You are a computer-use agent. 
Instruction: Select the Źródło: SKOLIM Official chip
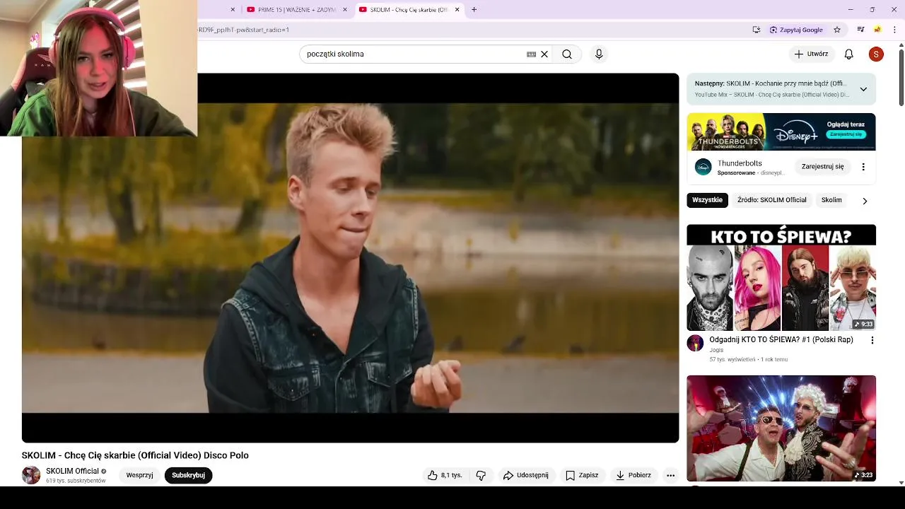click(771, 200)
